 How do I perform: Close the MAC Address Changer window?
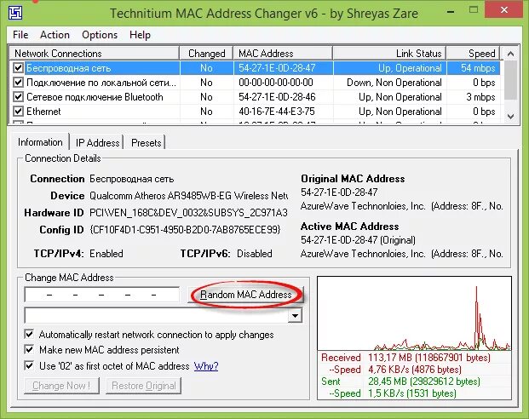click(x=504, y=9)
